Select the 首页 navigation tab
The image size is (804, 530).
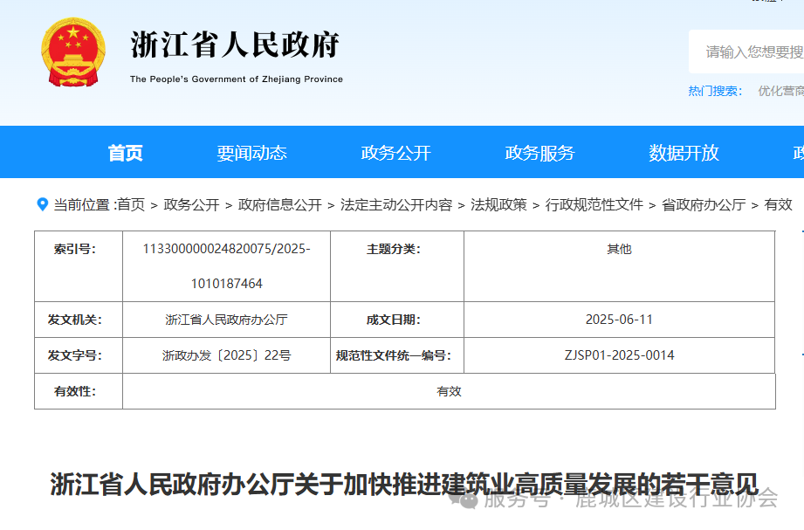pyautogui.click(x=125, y=152)
